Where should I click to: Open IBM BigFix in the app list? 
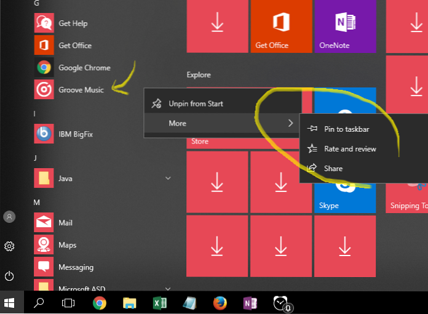pyautogui.click(x=75, y=134)
